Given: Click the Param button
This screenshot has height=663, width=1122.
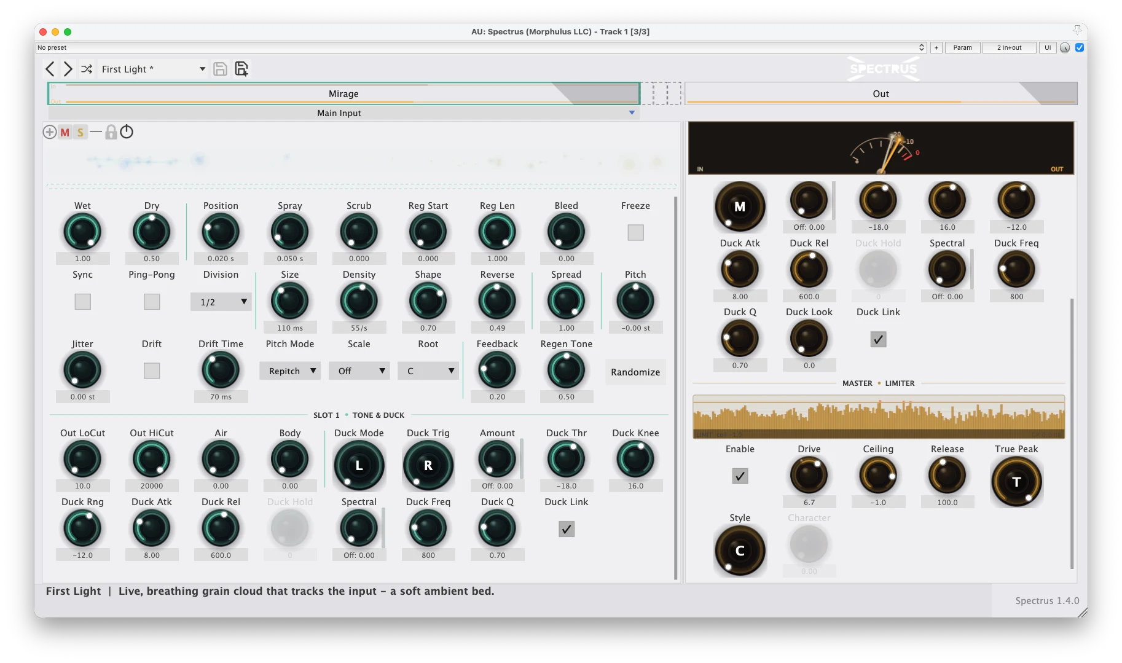Looking at the screenshot, I should tap(962, 47).
